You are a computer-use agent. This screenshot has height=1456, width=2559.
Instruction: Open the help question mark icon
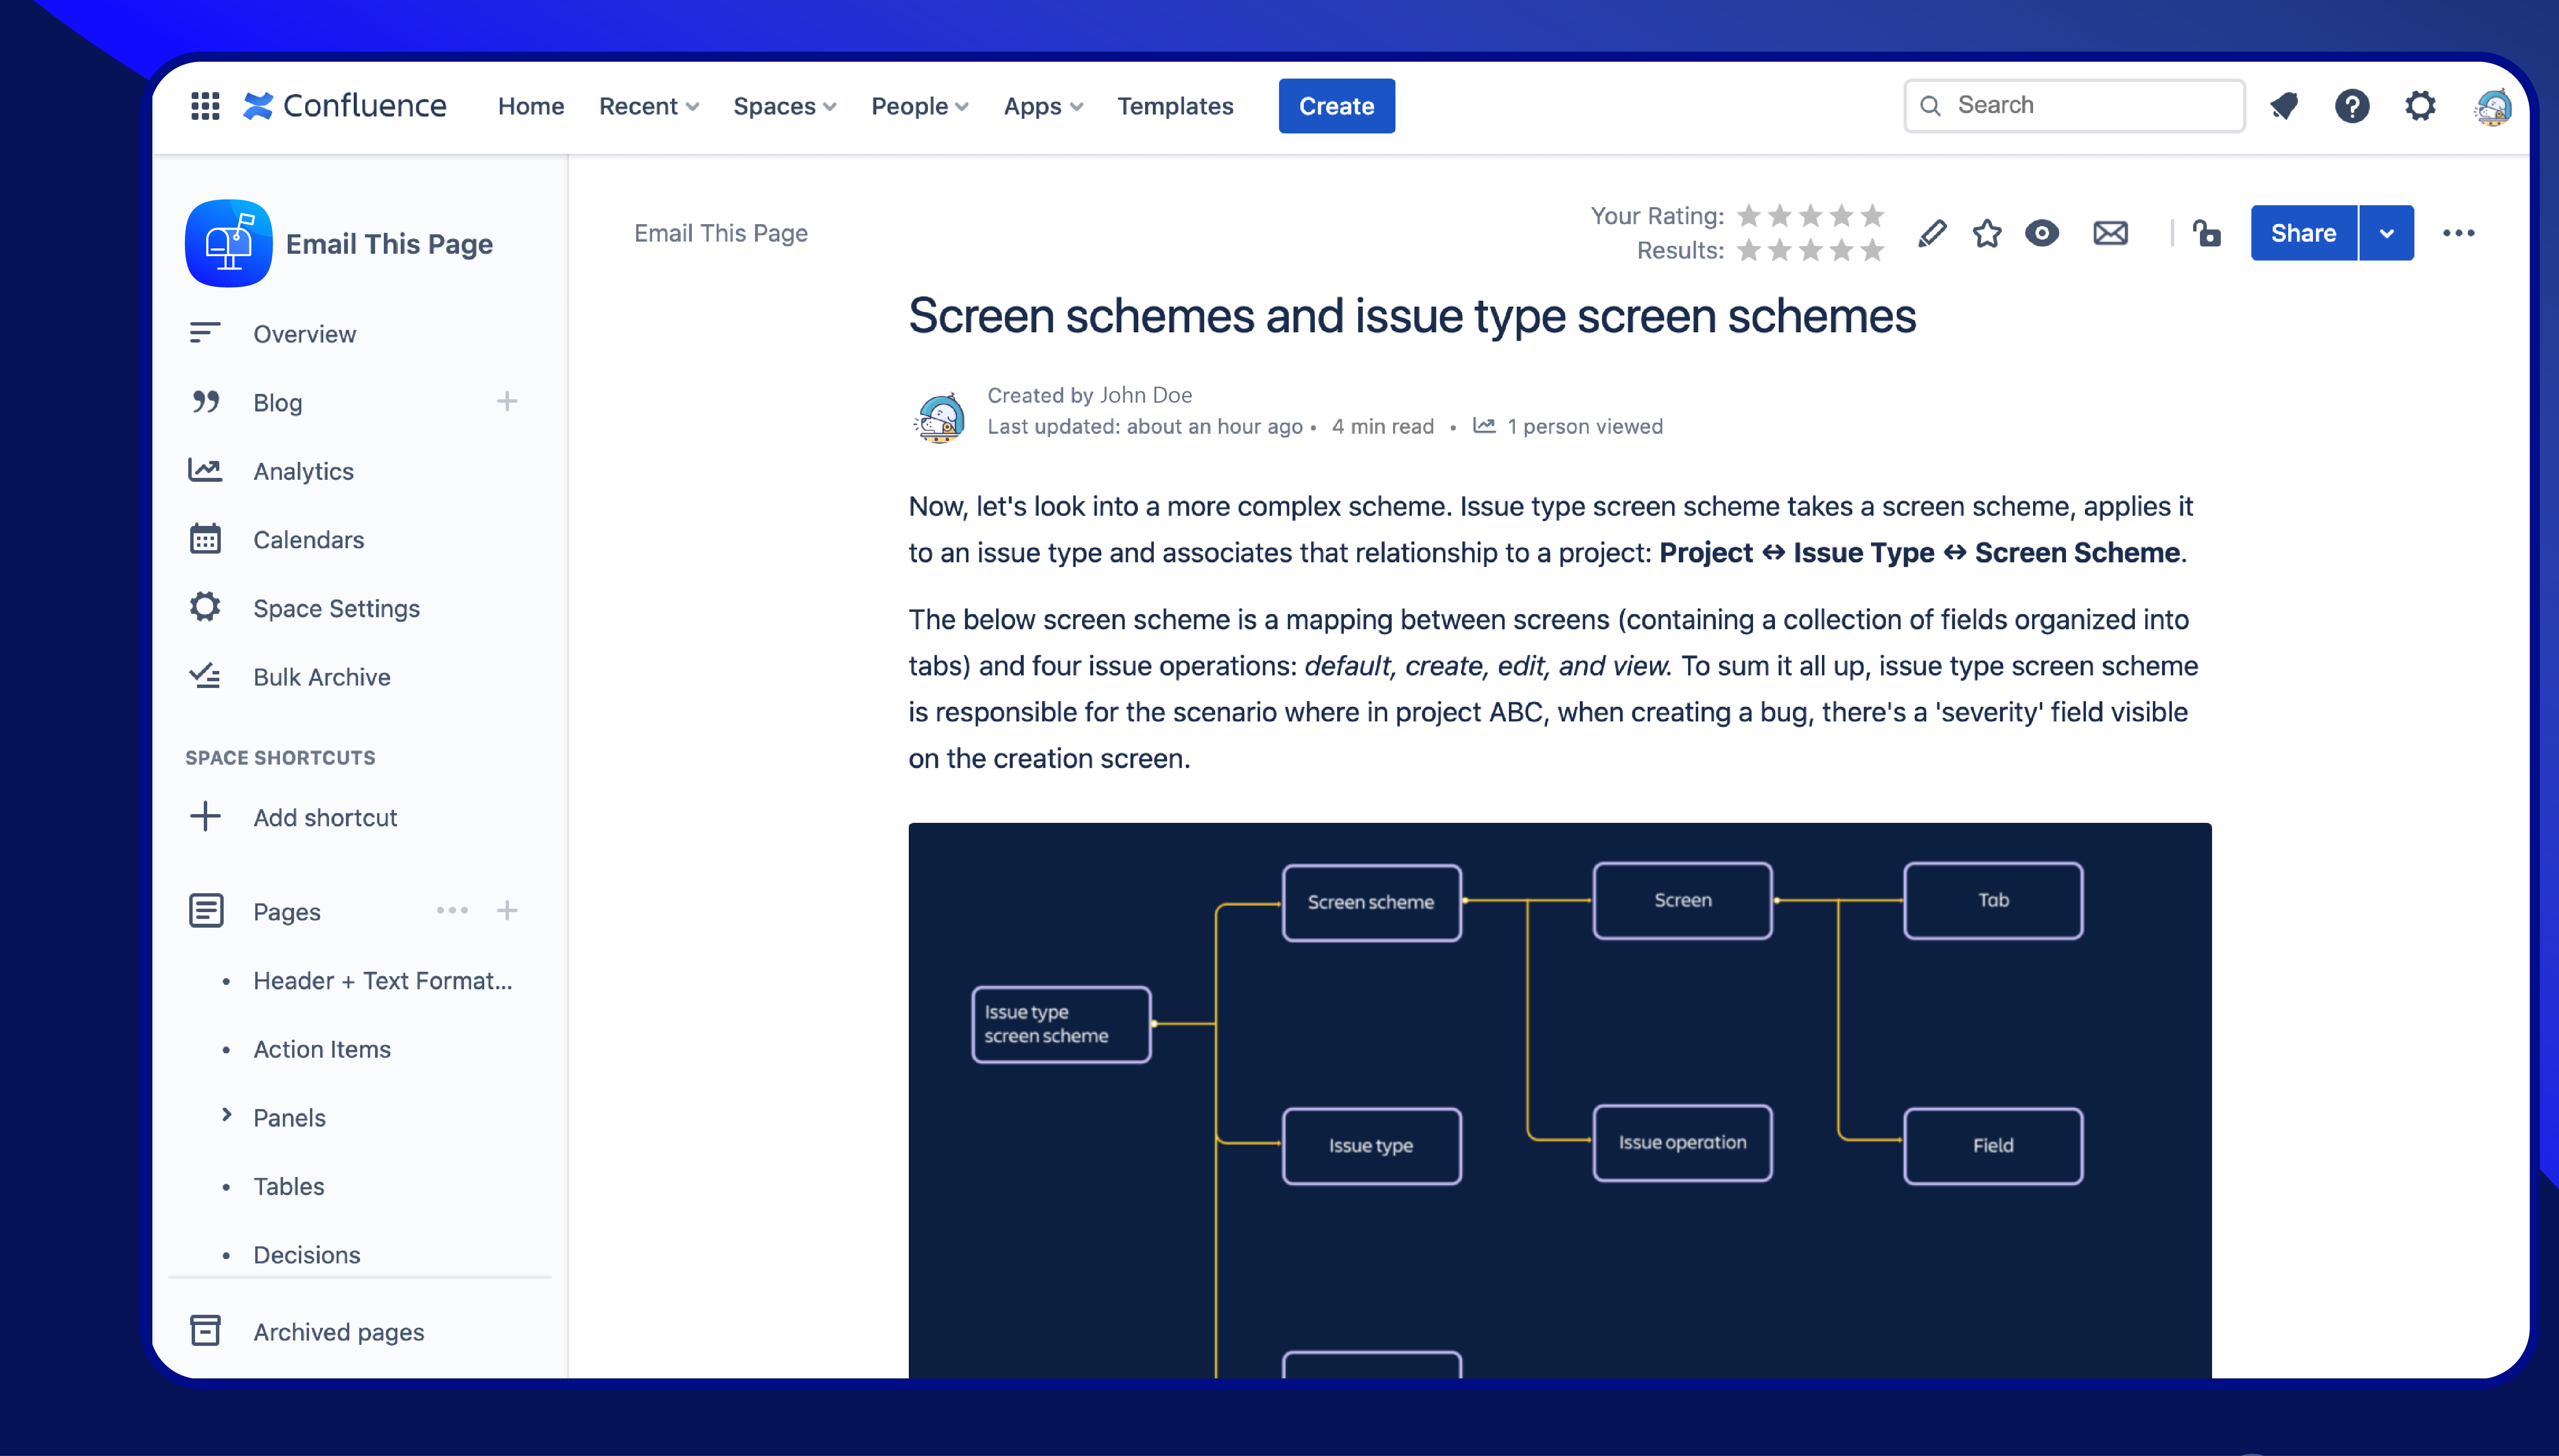coord(2352,106)
